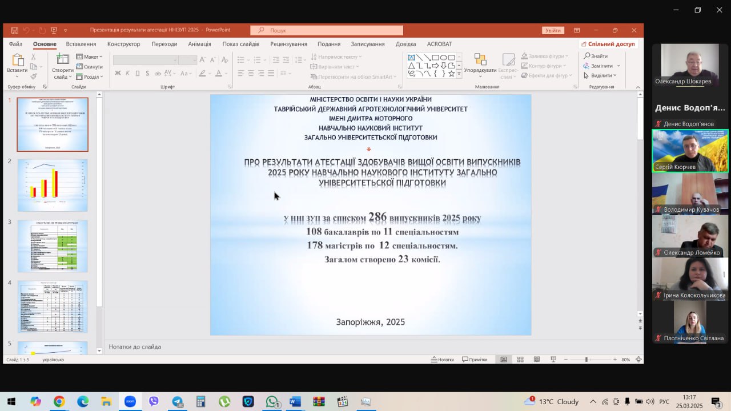This screenshot has width=731, height=411.
Task: Click Fit slide to window icon
Action: (638, 359)
